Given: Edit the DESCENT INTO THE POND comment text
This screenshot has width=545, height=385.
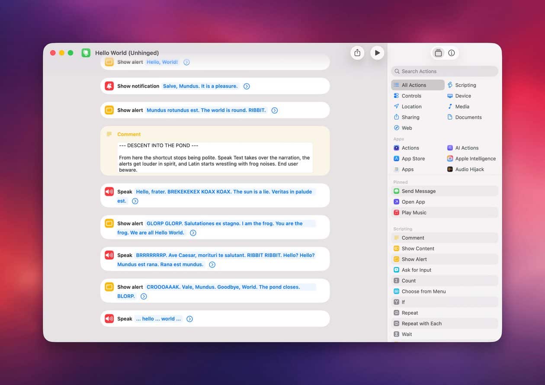Looking at the screenshot, I should point(215,157).
